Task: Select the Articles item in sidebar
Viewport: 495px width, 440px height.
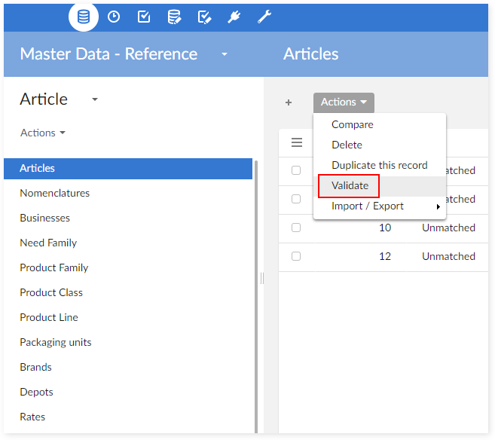Action: 128,169
